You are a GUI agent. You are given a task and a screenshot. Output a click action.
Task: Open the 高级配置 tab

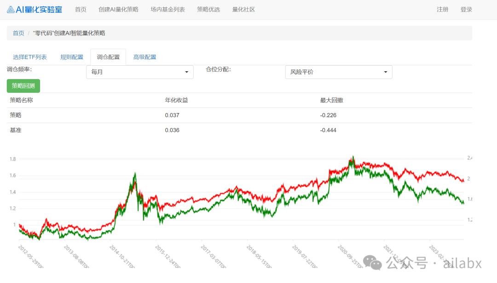tap(145, 57)
